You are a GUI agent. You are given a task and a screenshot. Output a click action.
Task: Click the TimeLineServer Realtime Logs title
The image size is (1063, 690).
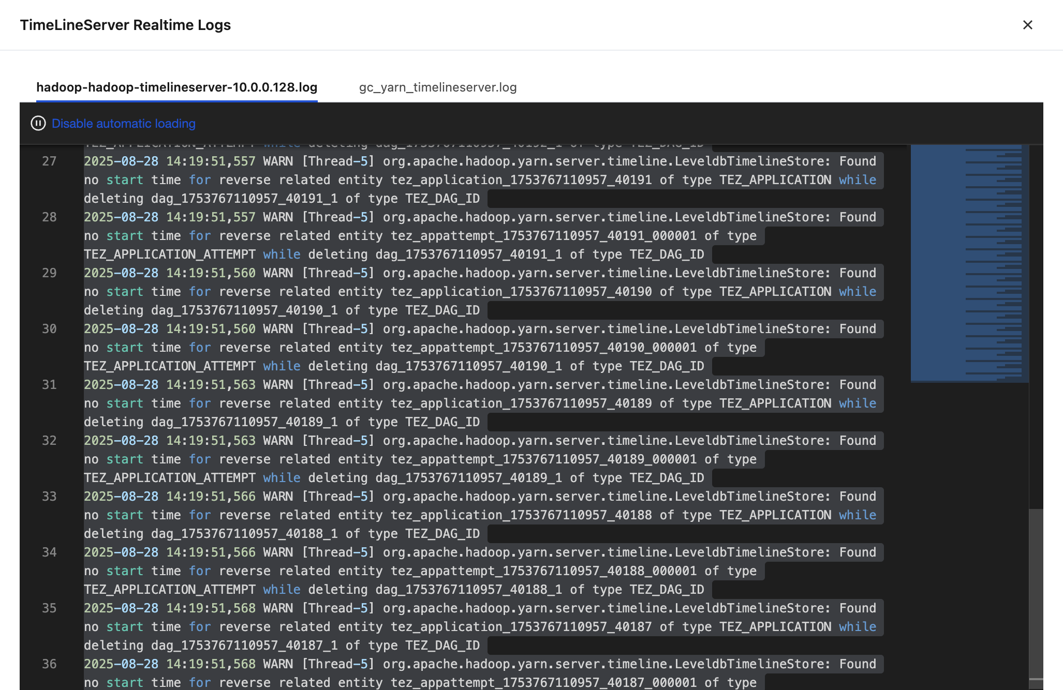click(x=125, y=25)
